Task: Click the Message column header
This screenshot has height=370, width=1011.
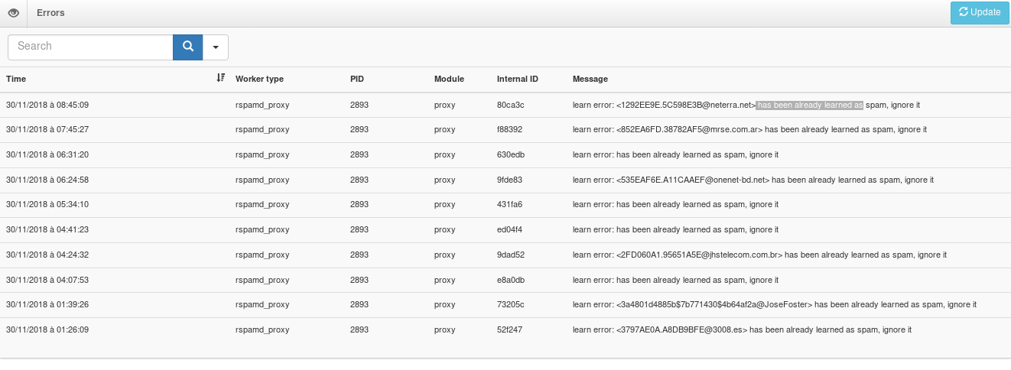Action: point(590,80)
